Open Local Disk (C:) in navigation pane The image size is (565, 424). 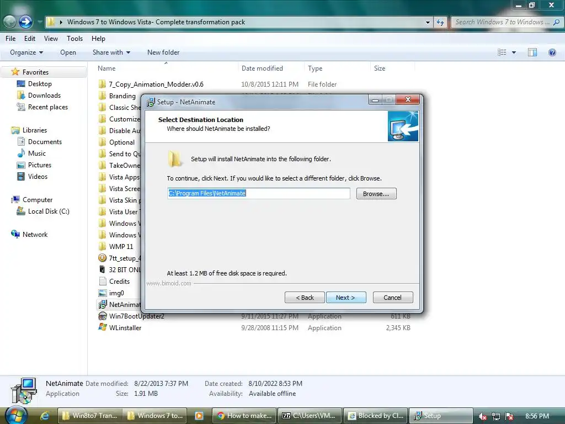(49, 211)
